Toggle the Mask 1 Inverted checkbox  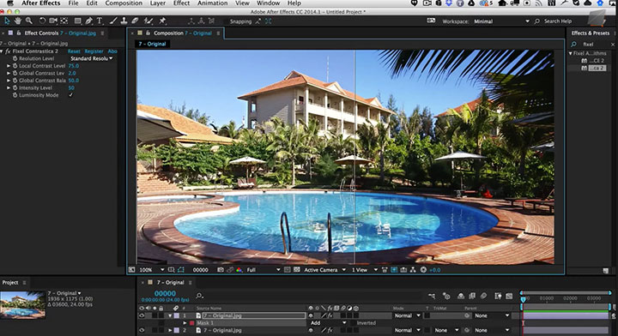pyautogui.click(x=353, y=323)
